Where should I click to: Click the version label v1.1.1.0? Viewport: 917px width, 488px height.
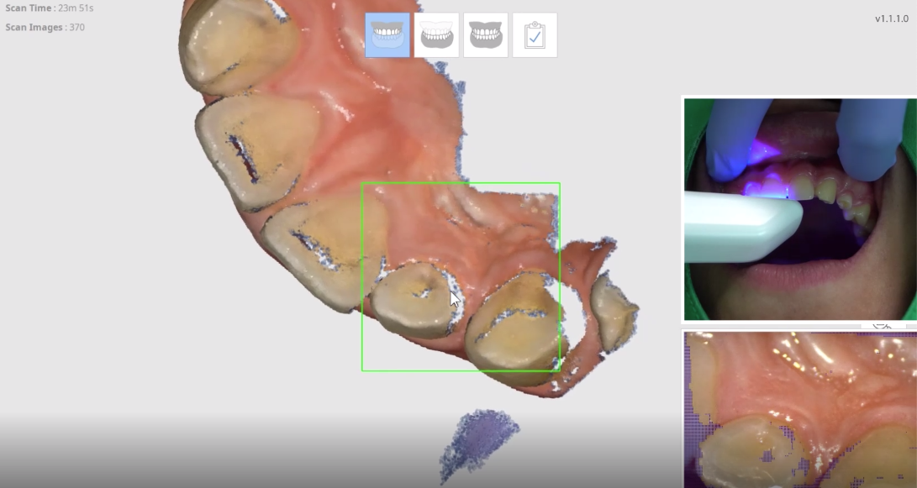(x=891, y=18)
